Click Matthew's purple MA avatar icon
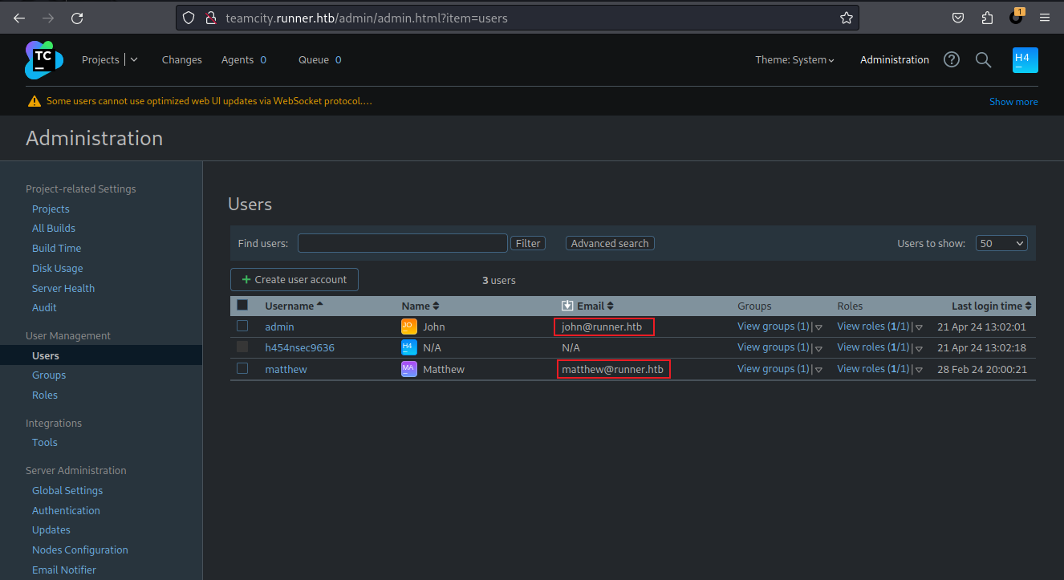 tap(409, 369)
